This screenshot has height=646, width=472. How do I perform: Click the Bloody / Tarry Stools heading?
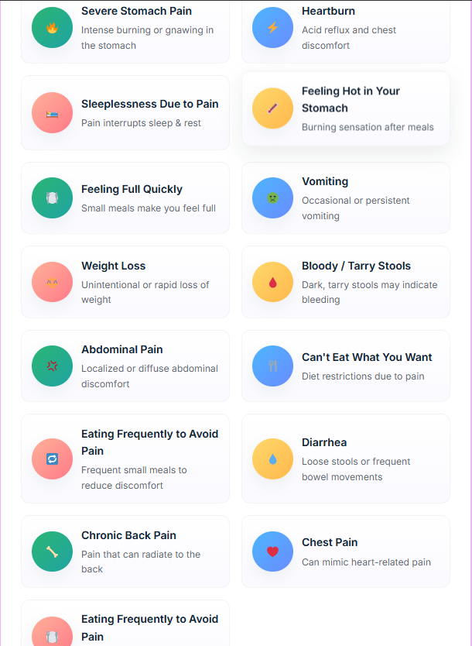tap(356, 266)
